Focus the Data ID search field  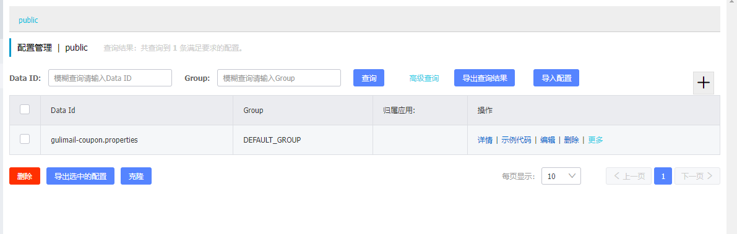pyautogui.click(x=110, y=78)
